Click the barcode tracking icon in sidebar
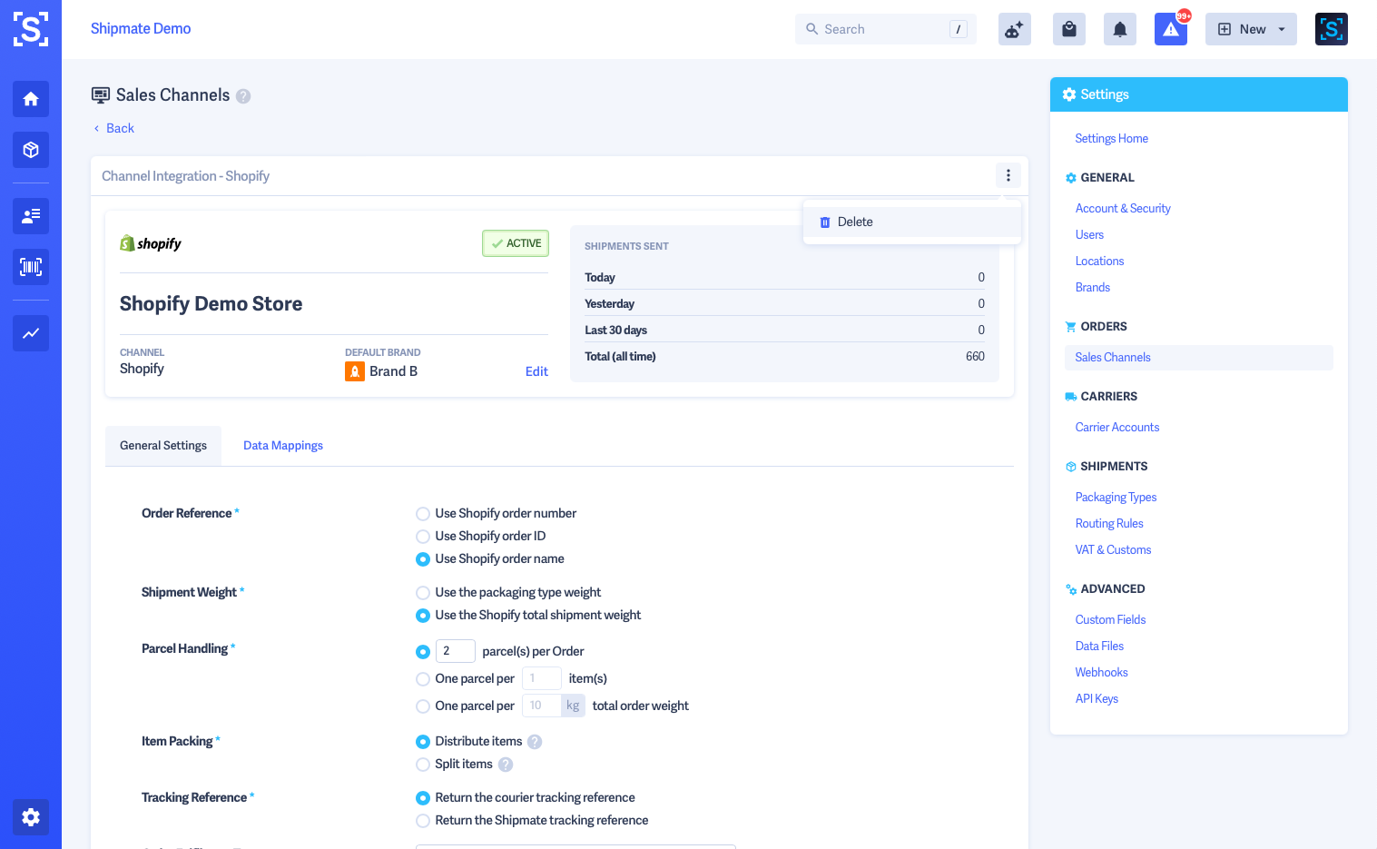Screen dimensions: 1377x849 [x=30, y=267]
